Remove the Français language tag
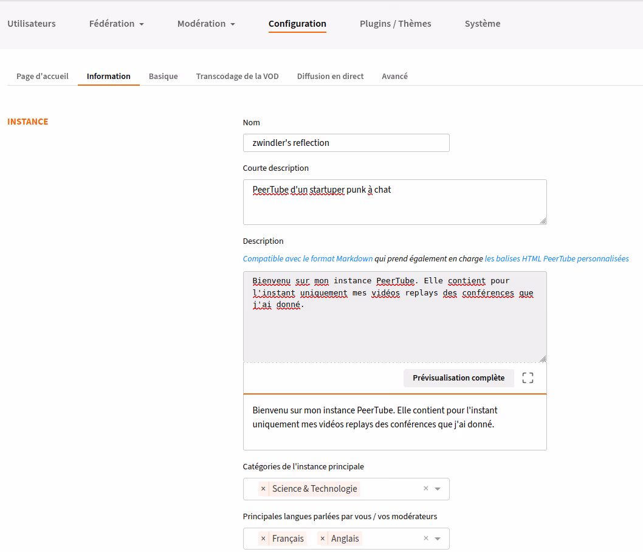643x552 pixels. point(263,539)
